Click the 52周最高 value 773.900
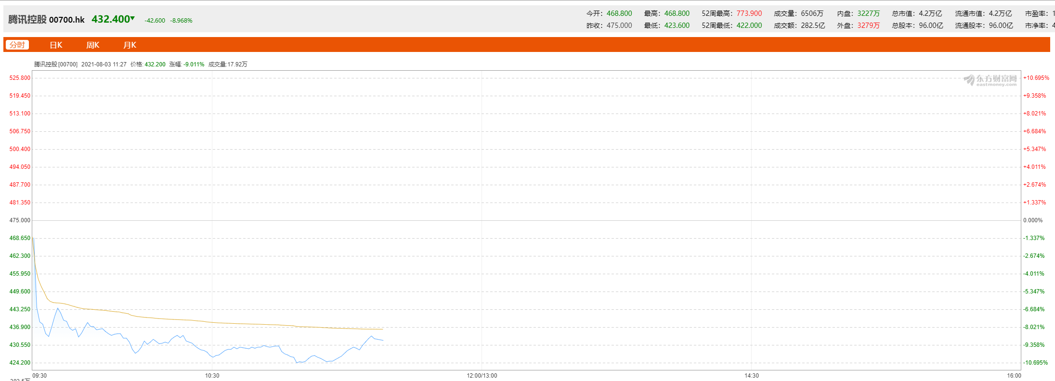Viewport: 1055px width, 381px height. [x=749, y=13]
